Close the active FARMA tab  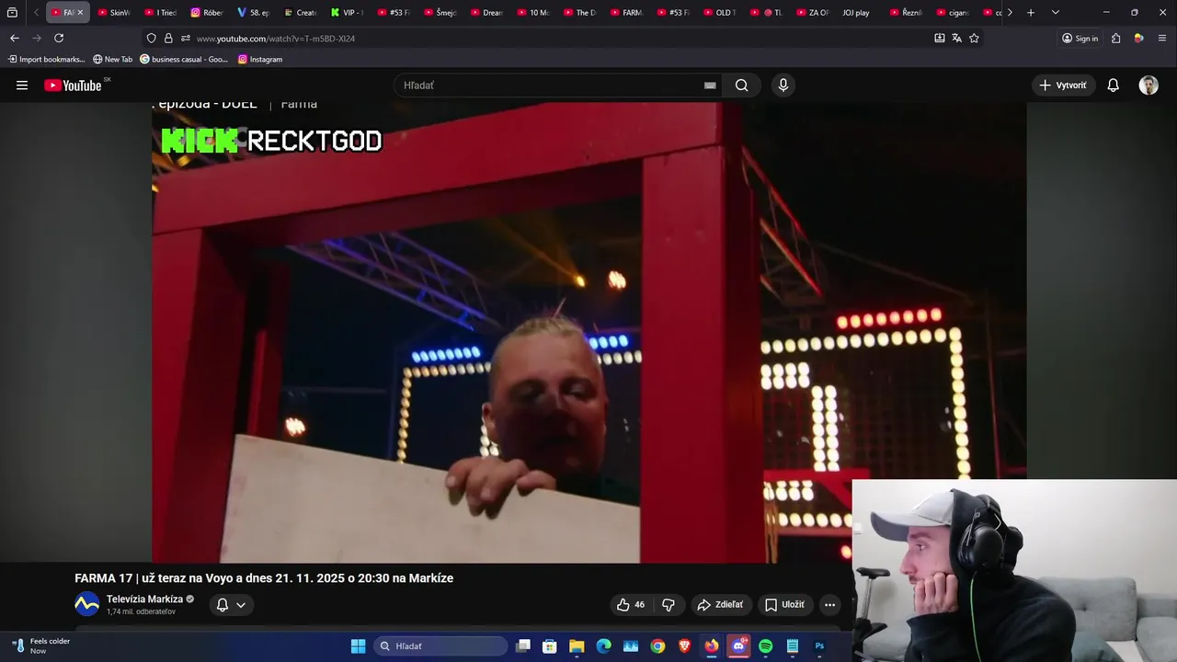(x=80, y=13)
